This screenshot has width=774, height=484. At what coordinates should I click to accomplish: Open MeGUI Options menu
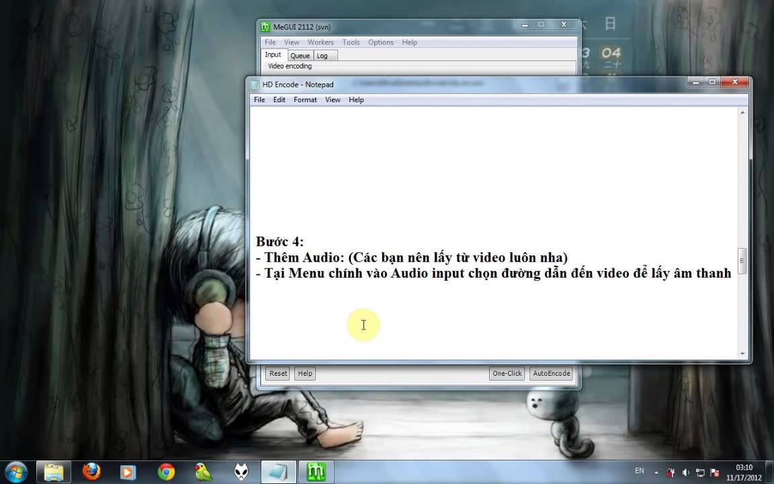380,42
